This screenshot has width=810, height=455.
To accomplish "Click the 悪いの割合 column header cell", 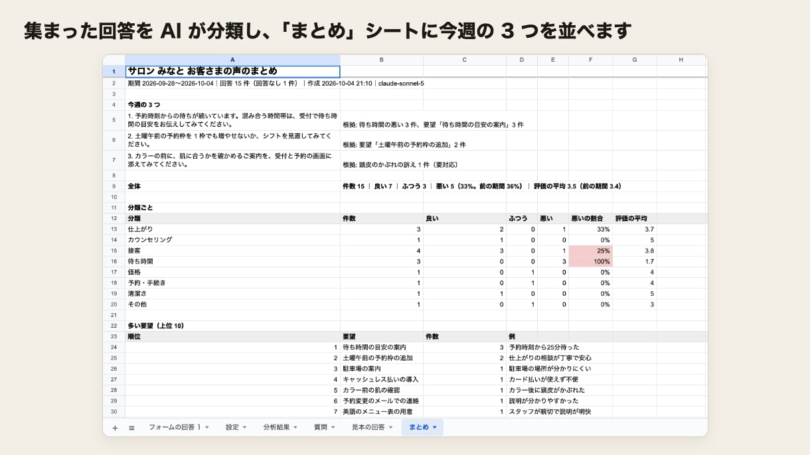I will tap(590, 218).
